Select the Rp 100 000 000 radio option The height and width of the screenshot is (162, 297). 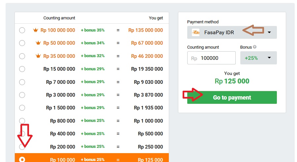[x=22, y=30]
